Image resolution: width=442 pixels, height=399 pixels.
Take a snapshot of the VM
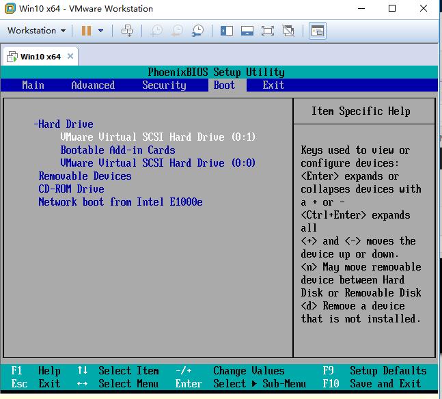156,31
